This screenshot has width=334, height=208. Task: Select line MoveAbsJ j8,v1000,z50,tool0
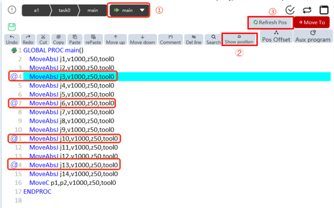pyautogui.click(x=72, y=121)
